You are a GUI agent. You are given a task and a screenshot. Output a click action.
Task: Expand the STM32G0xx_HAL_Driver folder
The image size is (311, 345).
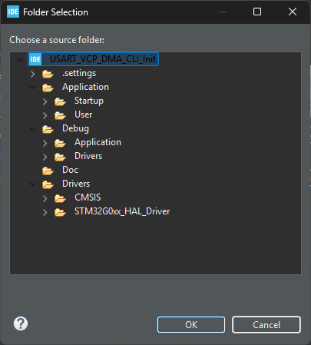coord(45,212)
